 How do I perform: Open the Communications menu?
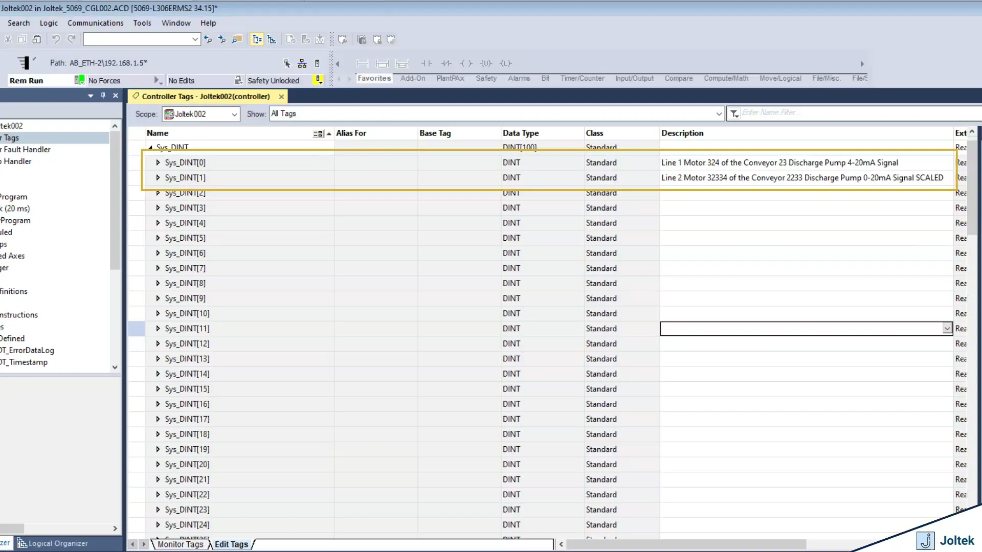pos(96,23)
